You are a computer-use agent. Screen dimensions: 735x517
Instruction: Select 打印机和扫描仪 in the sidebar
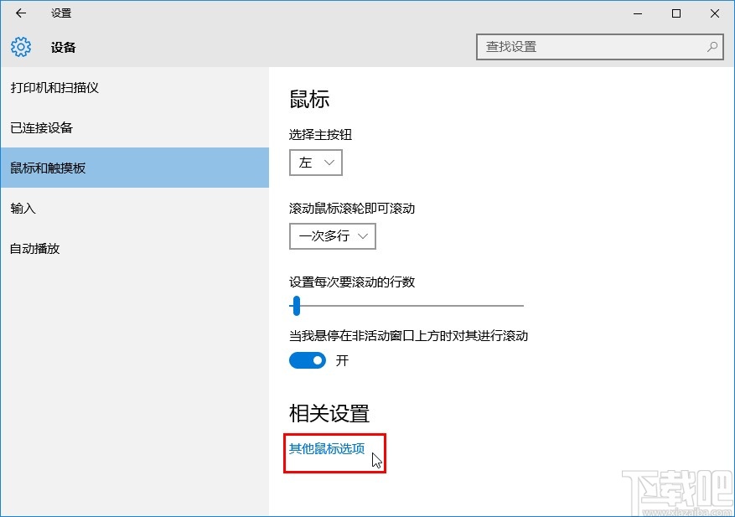[x=53, y=87]
